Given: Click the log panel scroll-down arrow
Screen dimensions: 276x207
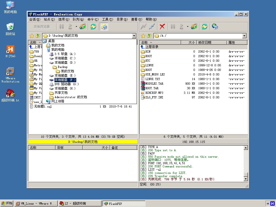Looking at the screenshot, I should point(246,179).
